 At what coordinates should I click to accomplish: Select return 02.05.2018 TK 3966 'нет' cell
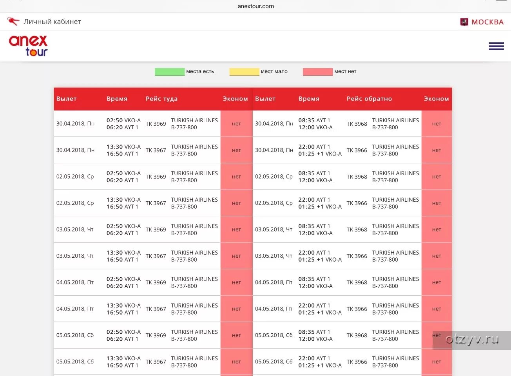pyautogui.click(x=437, y=203)
